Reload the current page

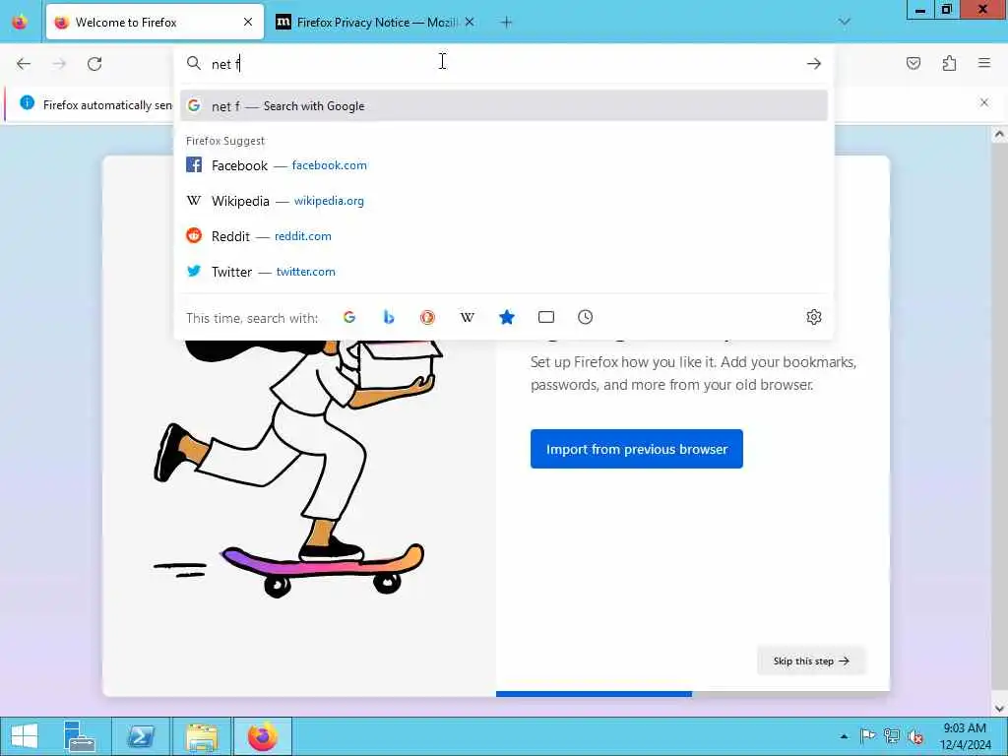(94, 64)
